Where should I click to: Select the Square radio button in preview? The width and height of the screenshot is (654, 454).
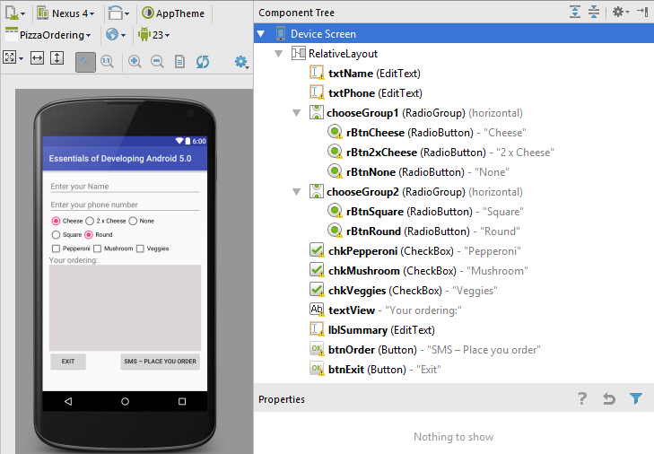[66, 234]
